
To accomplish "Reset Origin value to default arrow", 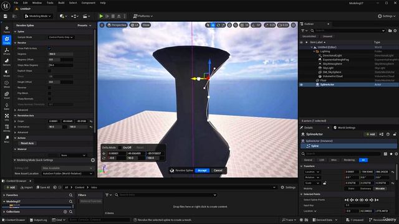I will click(91, 121).
